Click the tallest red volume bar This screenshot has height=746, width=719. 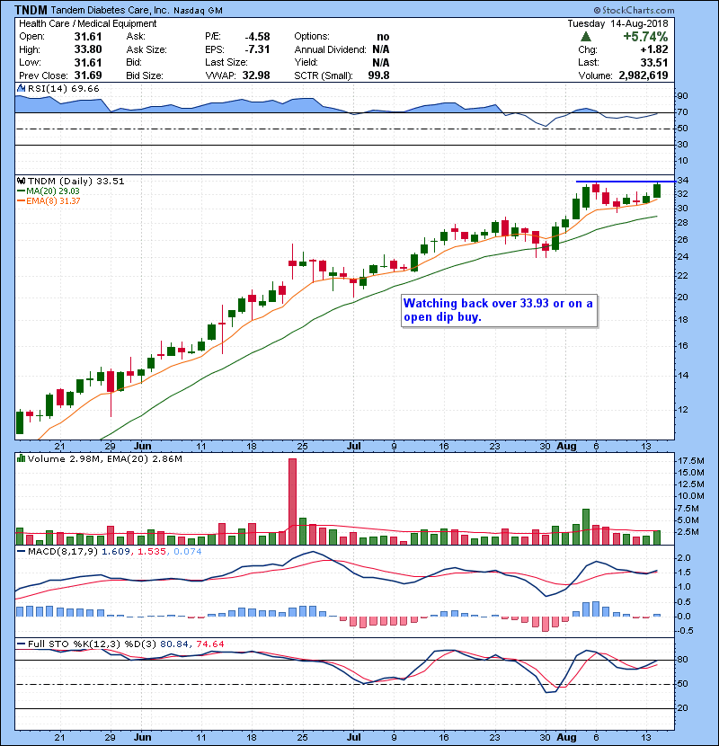[x=292, y=502]
